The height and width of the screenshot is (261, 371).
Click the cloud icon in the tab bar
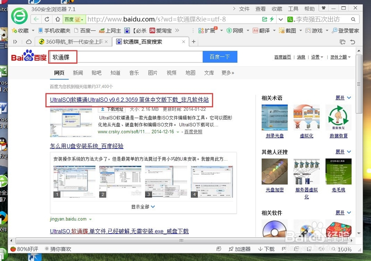[x=29, y=42]
